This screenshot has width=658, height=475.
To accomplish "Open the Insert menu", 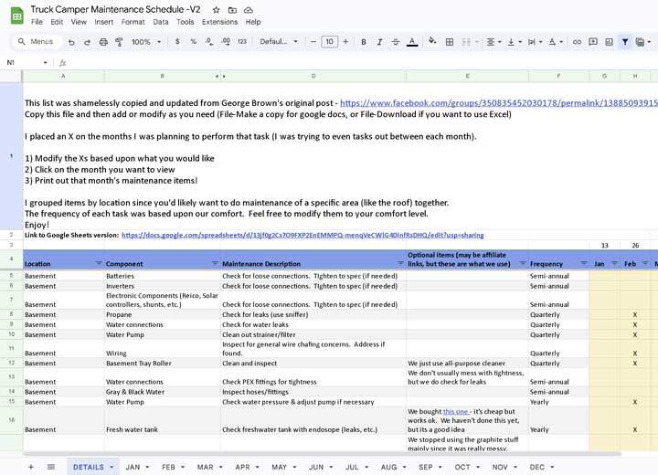I will tap(103, 22).
